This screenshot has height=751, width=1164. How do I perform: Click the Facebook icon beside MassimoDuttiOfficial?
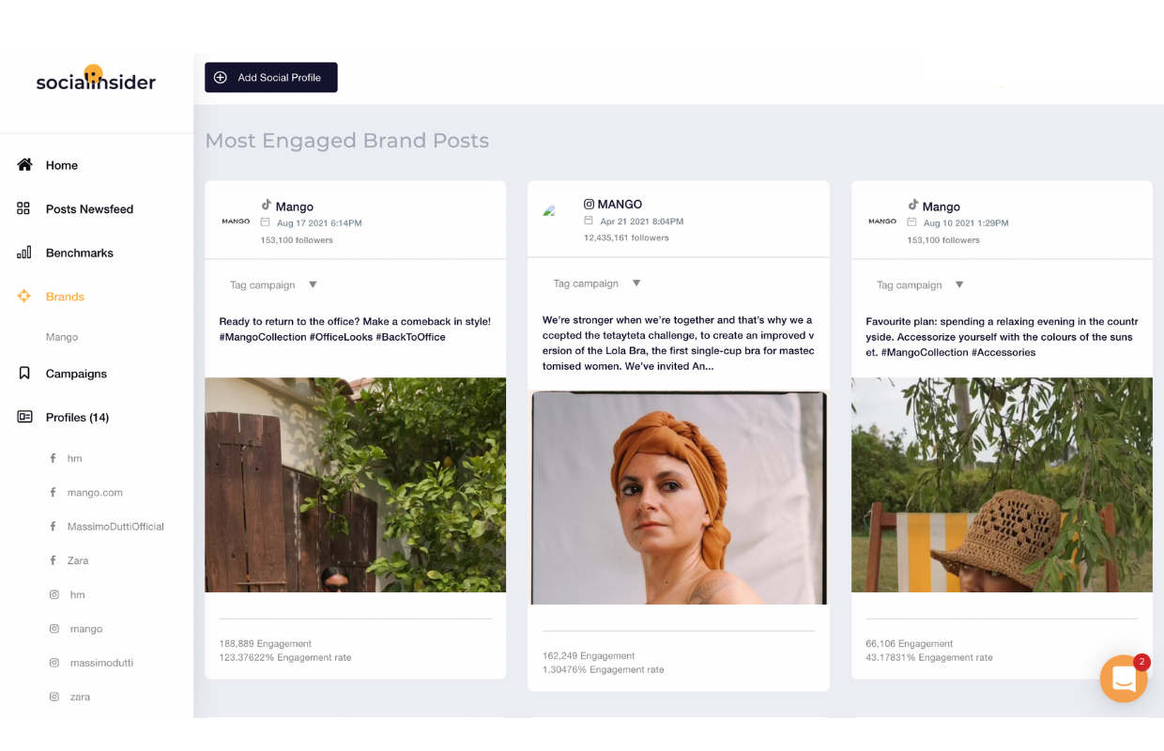point(53,527)
